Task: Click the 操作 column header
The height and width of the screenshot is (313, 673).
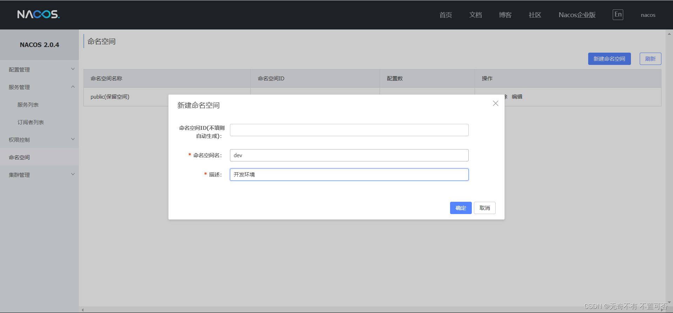Action: [x=568, y=78]
